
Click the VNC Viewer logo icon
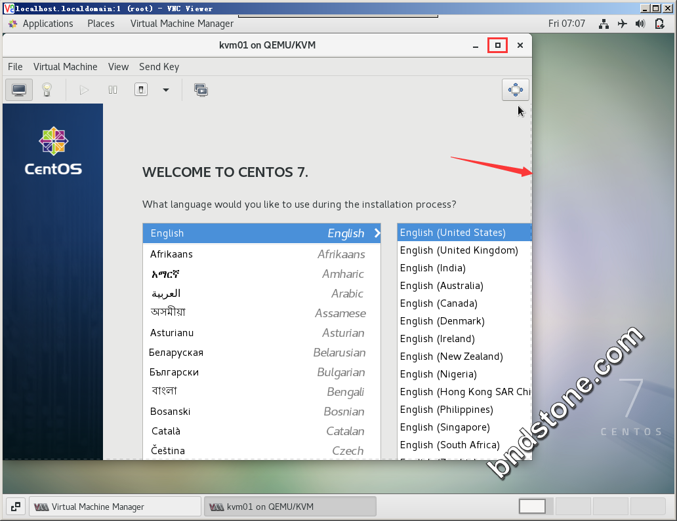(9, 9)
